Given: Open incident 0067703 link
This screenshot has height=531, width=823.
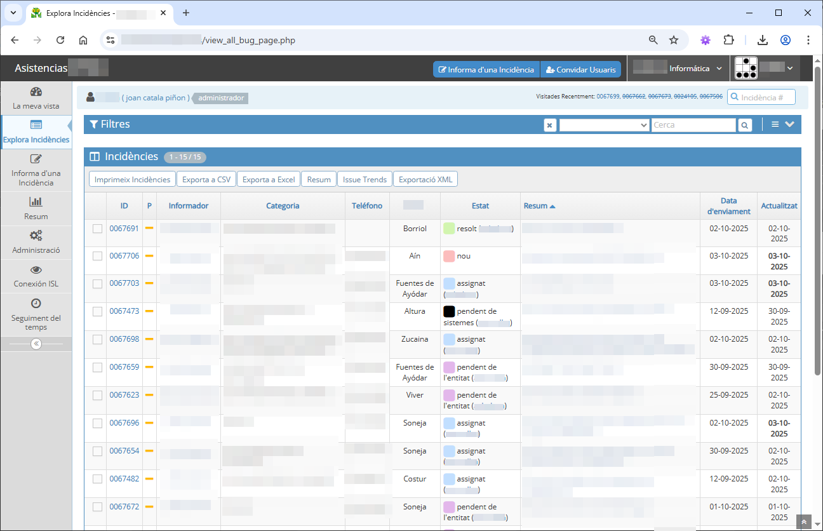Looking at the screenshot, I should [x=124, y=283].
